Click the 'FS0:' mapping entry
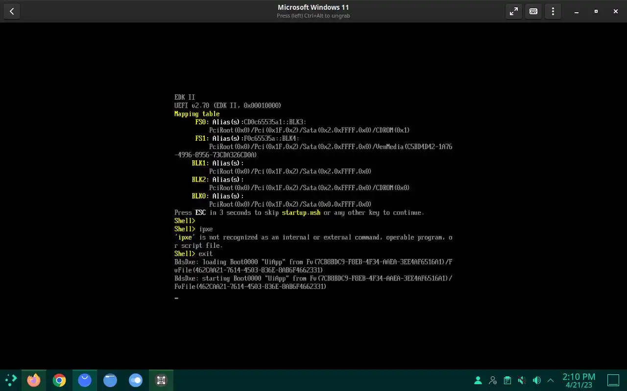The image size is (627, 391). pyautogui.click(x=202, y=122)
